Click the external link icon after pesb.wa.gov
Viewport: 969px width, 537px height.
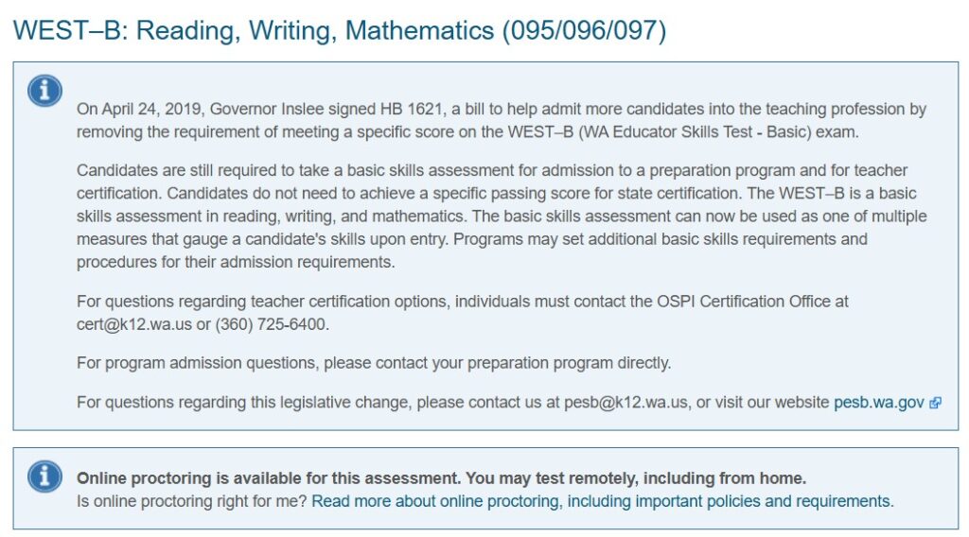click(x=935, y=403)
